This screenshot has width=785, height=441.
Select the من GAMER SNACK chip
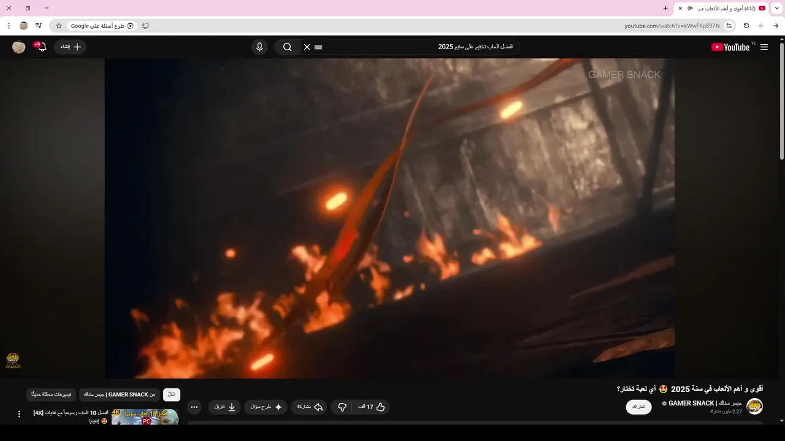point(120,394)
